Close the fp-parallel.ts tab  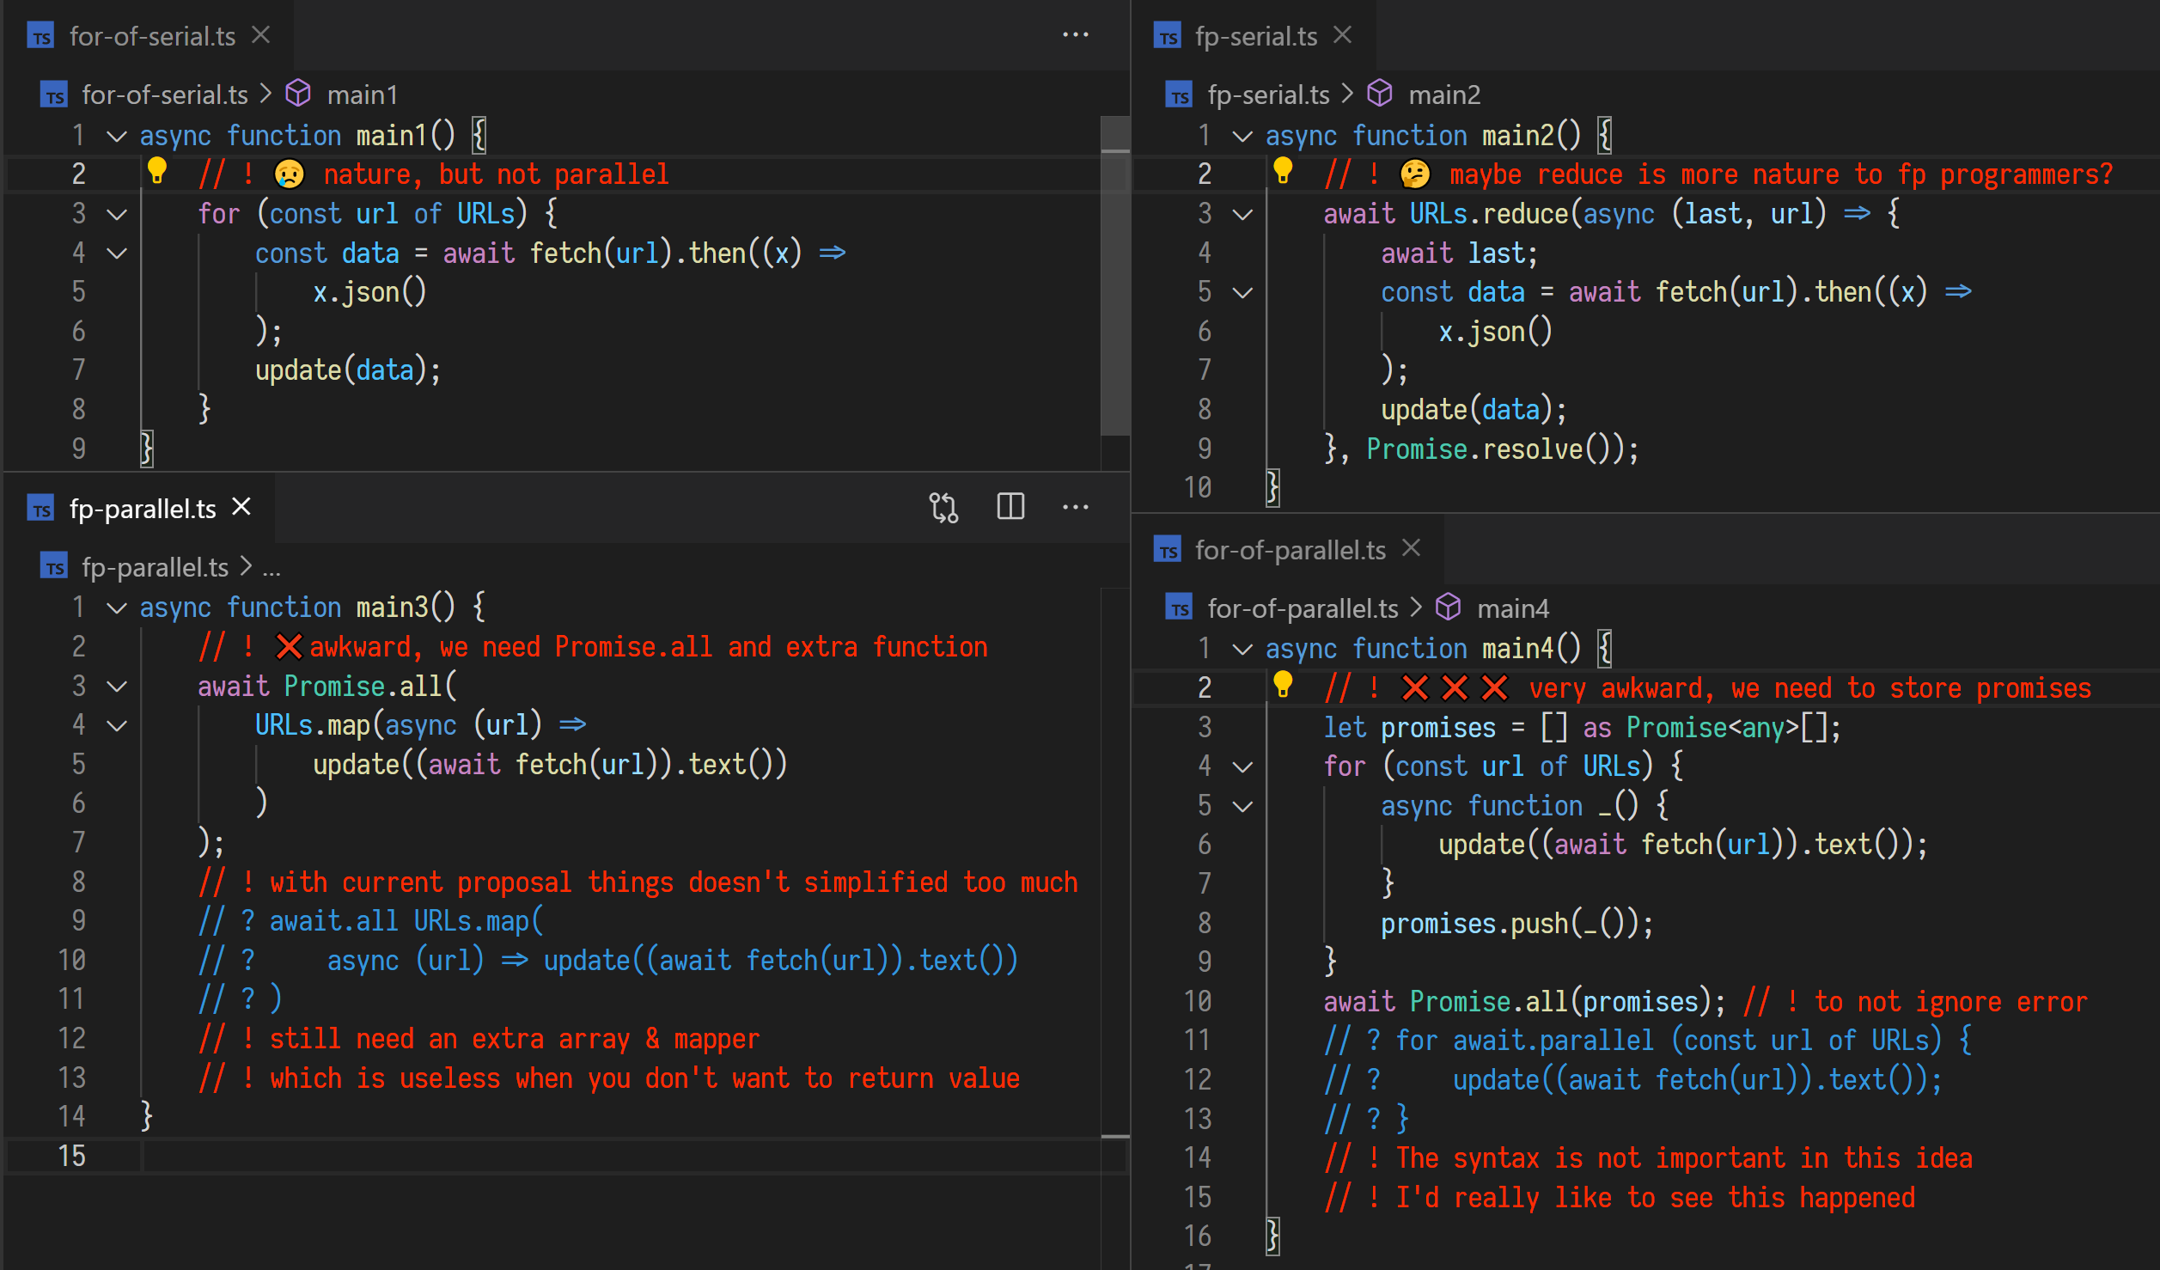click(x=241, y=507)
